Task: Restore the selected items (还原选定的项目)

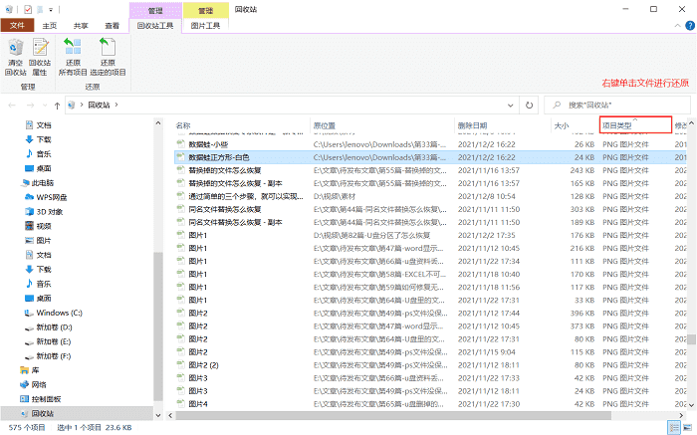Action: (108, 57)
